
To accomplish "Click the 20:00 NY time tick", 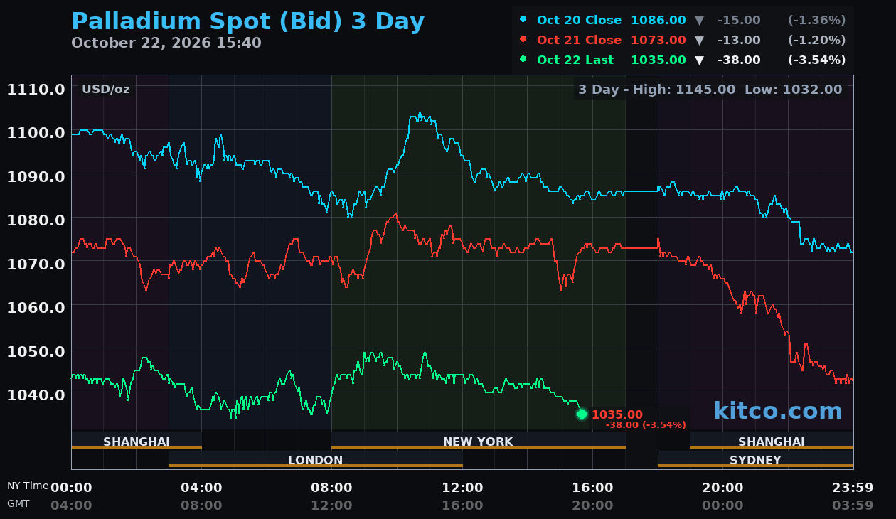I will pos(722,488).
